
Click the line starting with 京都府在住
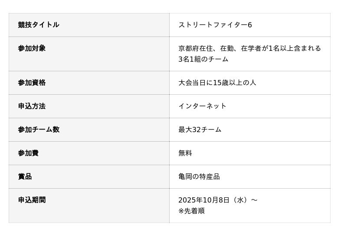tap(249, 48)
